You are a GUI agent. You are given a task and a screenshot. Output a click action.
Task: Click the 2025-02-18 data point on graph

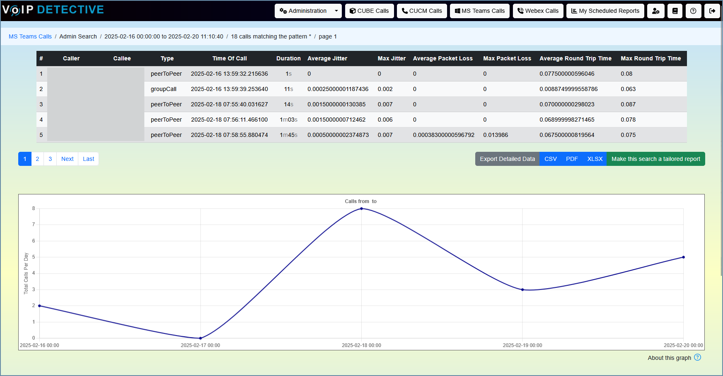click(x=362, y=208)
